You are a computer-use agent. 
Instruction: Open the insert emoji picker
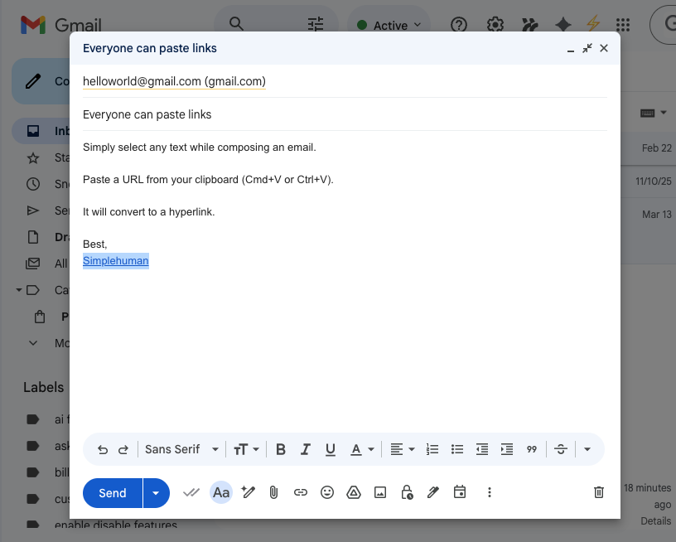pos(327,492)
